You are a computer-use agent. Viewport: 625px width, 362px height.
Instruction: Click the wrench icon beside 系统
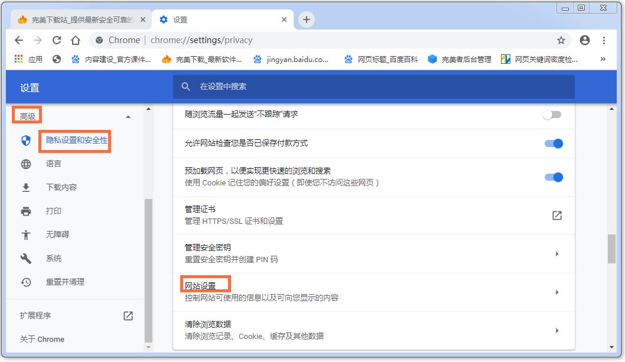tap(26, 258)
